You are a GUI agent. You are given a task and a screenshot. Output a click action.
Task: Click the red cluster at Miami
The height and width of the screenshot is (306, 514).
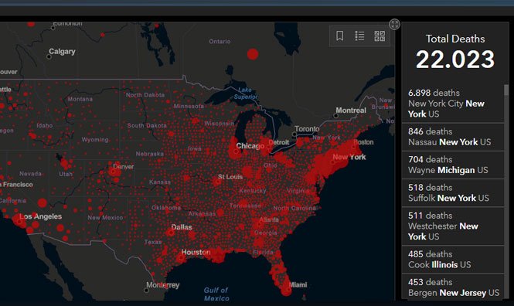[286, 290]
